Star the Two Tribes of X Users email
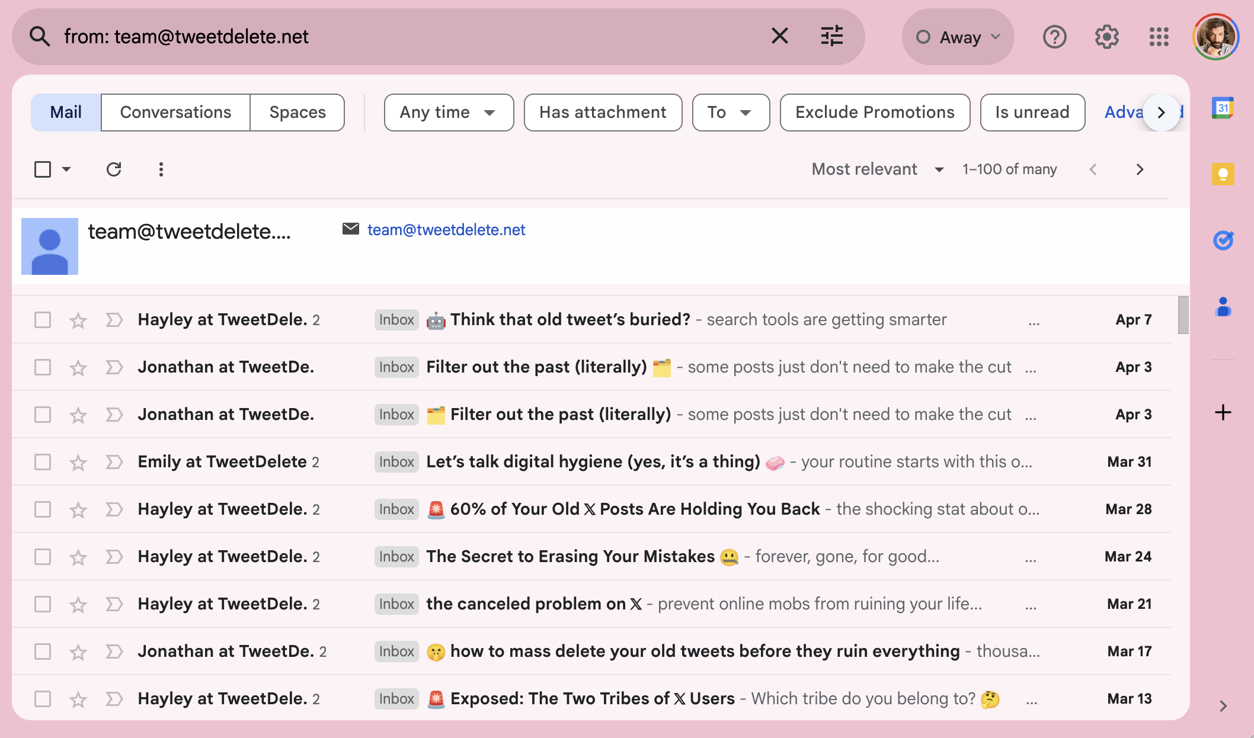Viewport: 1254px width, 738px height. click(x=78, y=700)
